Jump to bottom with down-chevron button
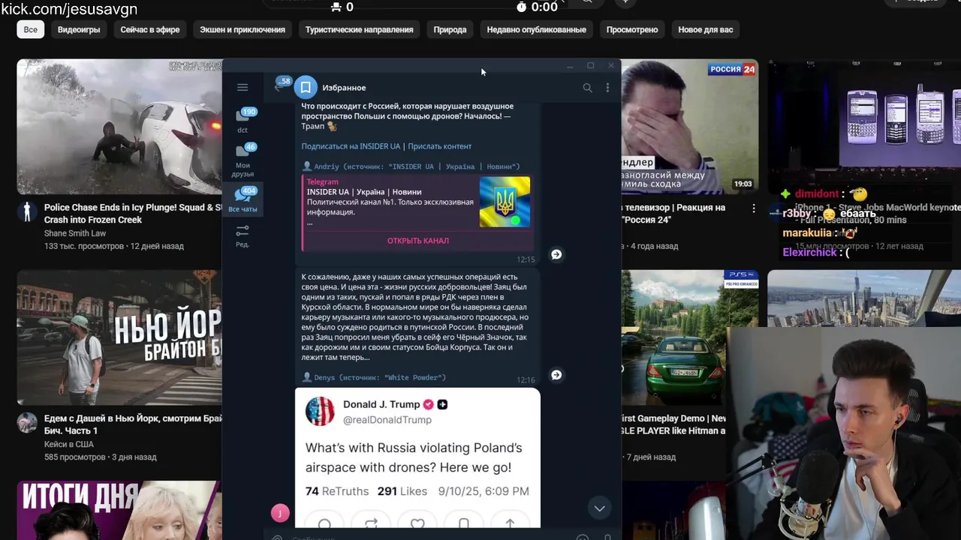961x540 pixels. [599, 508]
